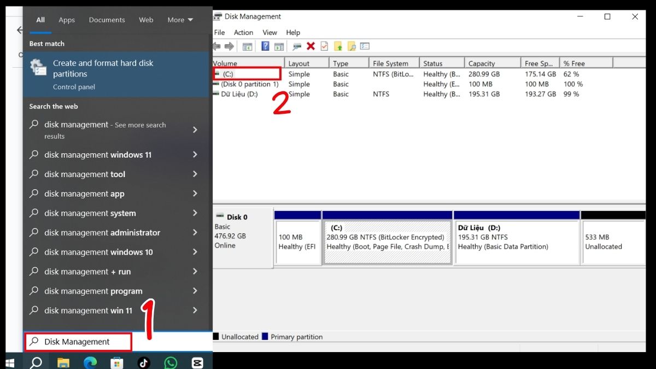Viewport: 656px width, 369px height.
Task: Select the Dữ Liệu (D:) partition block
Action: pos(516,242)
